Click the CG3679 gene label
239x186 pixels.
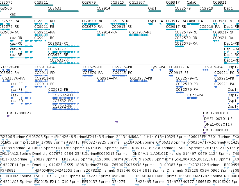[89, 3]
